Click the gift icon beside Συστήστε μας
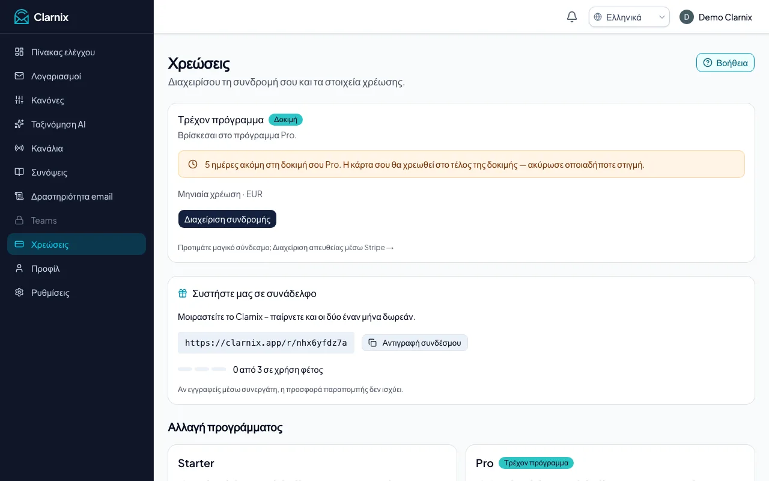The height and width of the screenshot is (481, 769). [183, 293]
